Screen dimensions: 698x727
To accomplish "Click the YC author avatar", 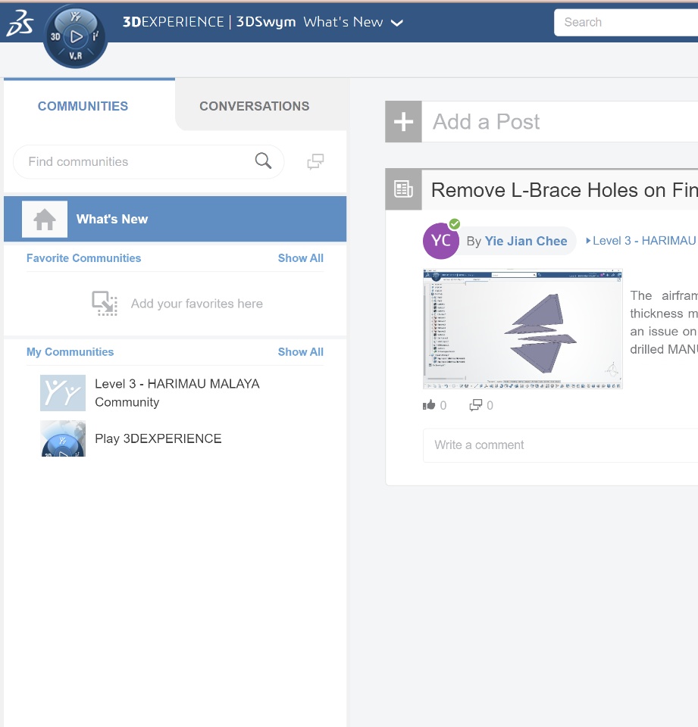I will click(x=441, y=241).
